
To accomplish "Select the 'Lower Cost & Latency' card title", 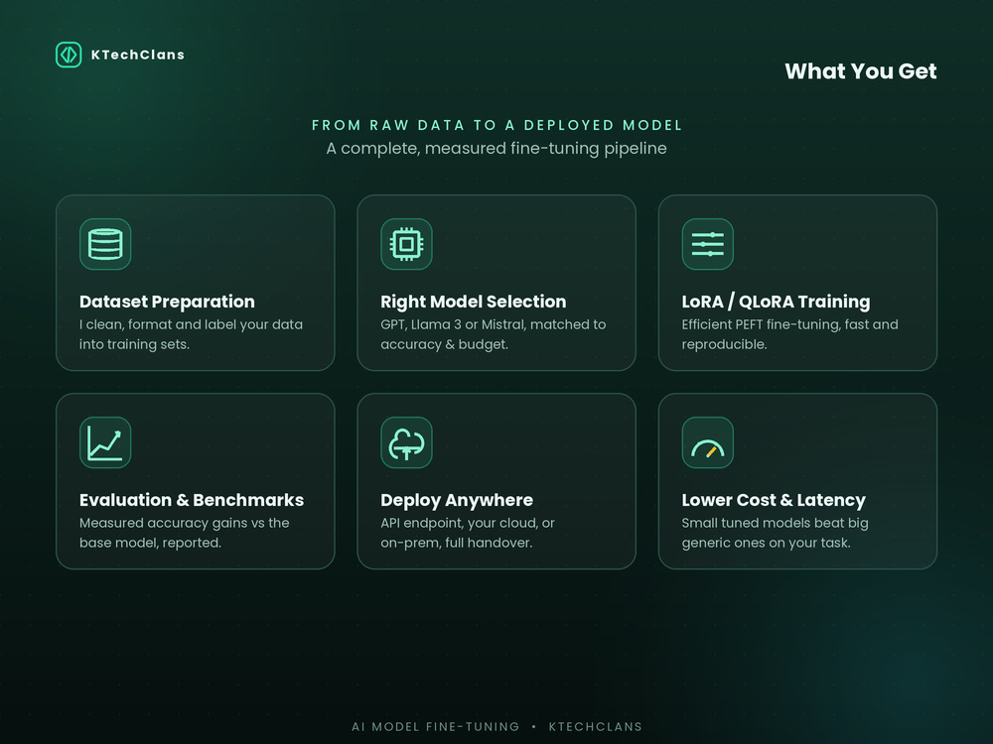I will pos(774,500).
